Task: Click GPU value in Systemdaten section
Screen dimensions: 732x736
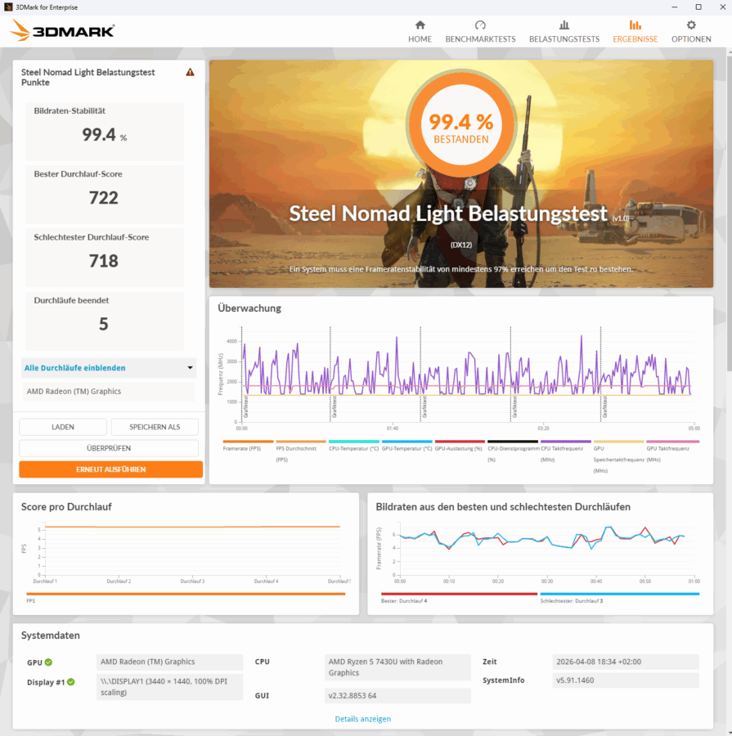Action: point(169,662)
